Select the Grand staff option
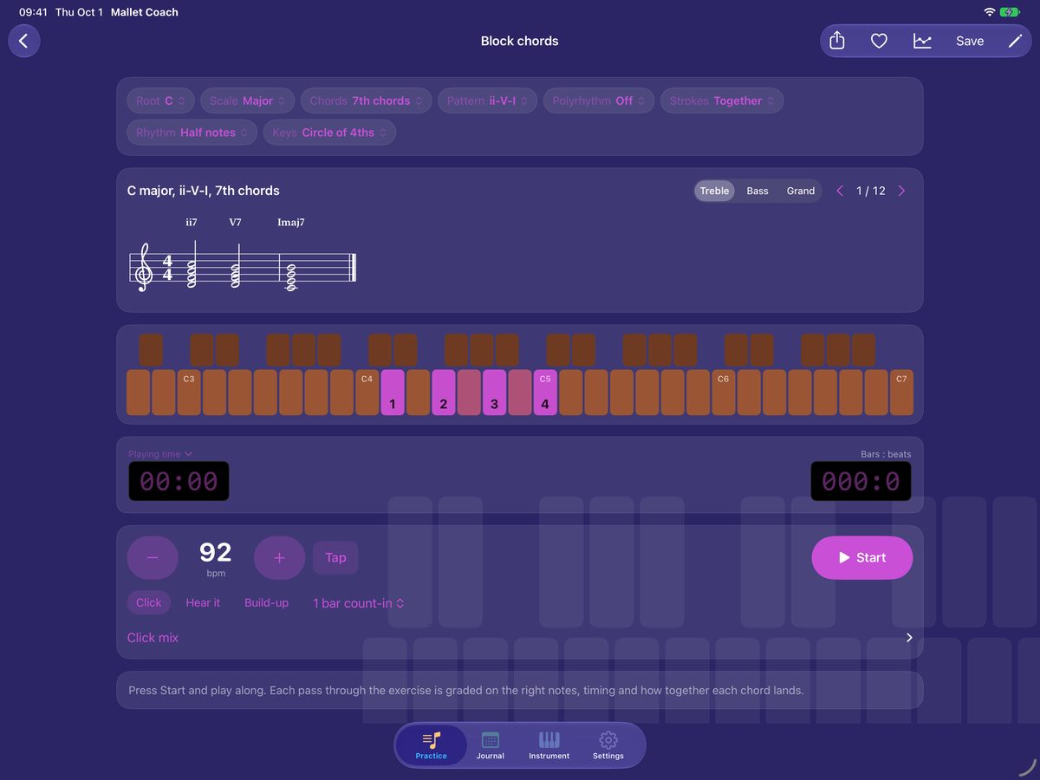 (801, 191)
